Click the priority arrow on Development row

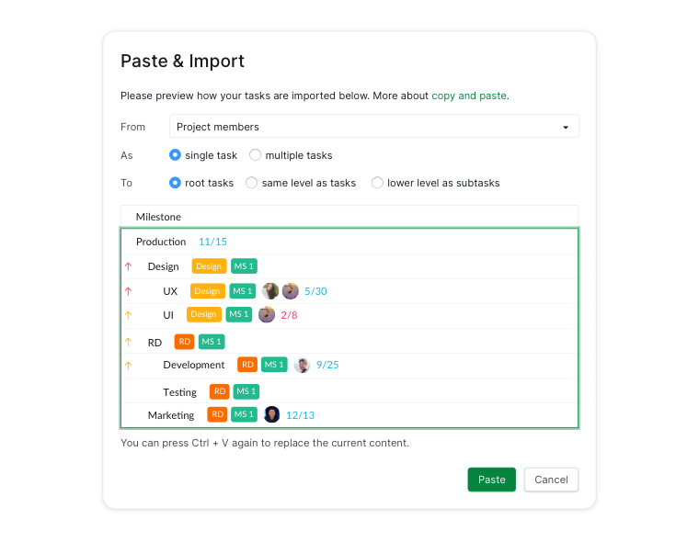[129, 366]
